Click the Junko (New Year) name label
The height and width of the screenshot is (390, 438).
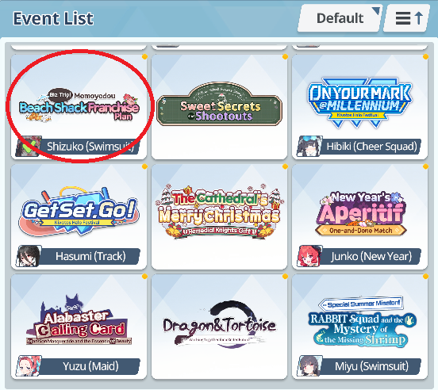tap(371, 256)
